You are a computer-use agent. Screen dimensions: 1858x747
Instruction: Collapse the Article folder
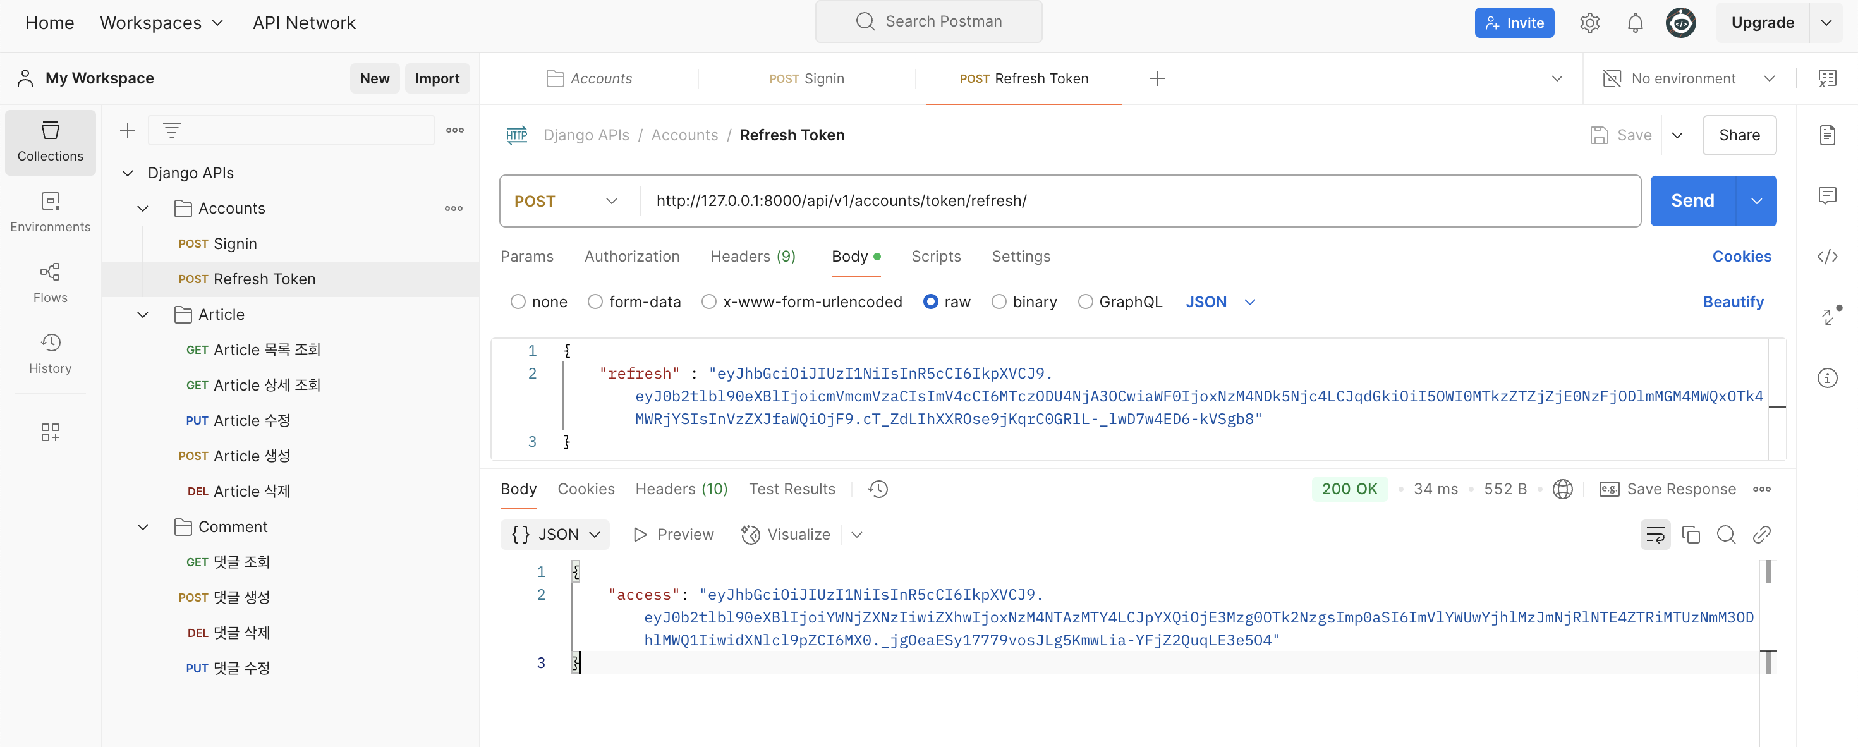(143, 314)
